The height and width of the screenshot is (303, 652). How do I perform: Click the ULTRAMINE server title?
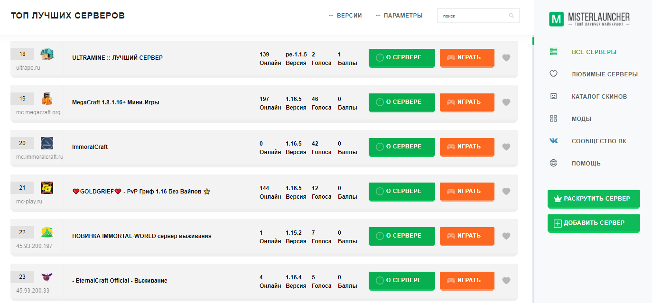point(117,58)
